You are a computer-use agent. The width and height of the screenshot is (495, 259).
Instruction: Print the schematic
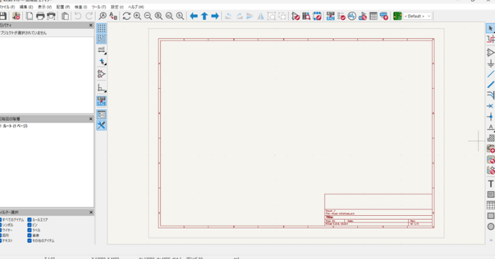point(40,16)
